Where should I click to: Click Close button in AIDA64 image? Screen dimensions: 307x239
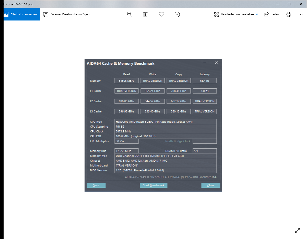211,185
